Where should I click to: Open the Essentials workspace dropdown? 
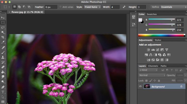pos(173,7)
